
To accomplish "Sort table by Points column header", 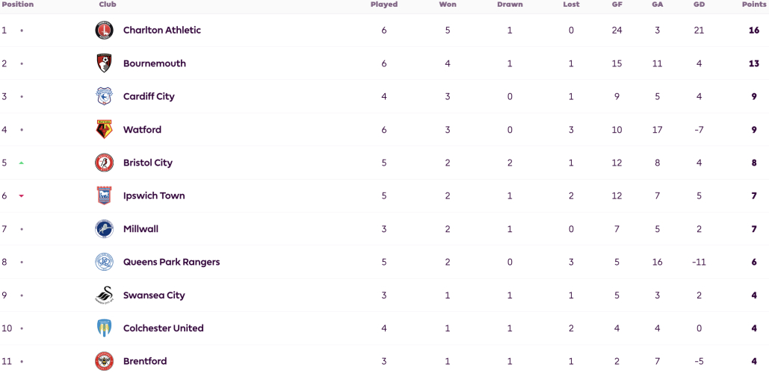I will pos(755,4).
